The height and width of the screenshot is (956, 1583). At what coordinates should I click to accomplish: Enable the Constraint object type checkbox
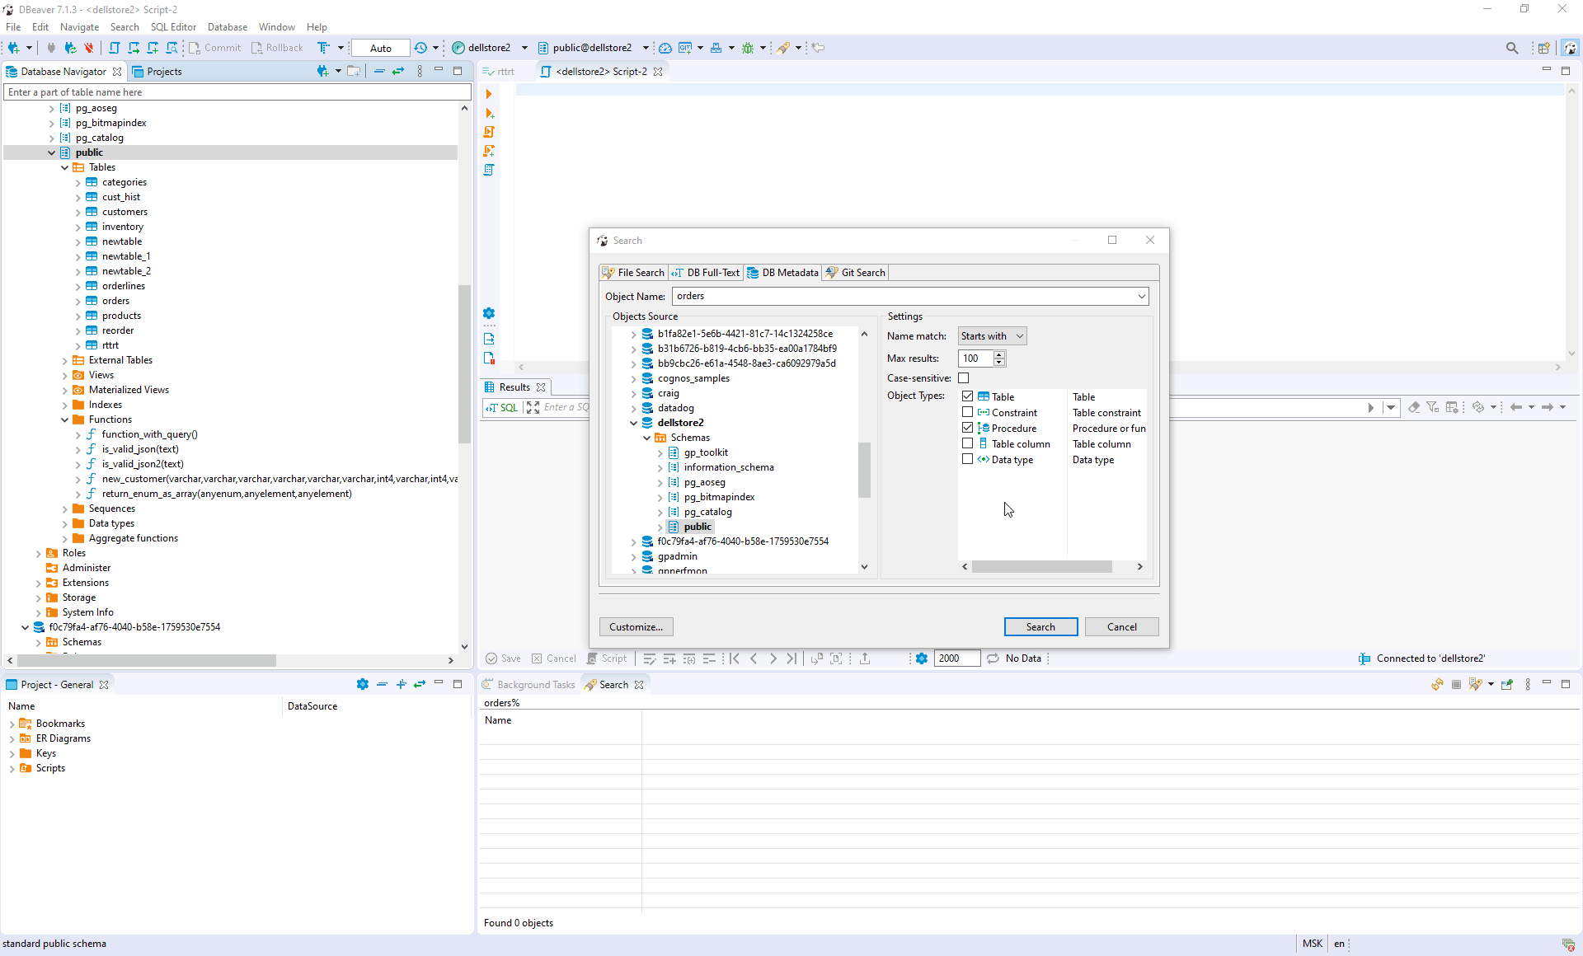click(x=967, y=412)
